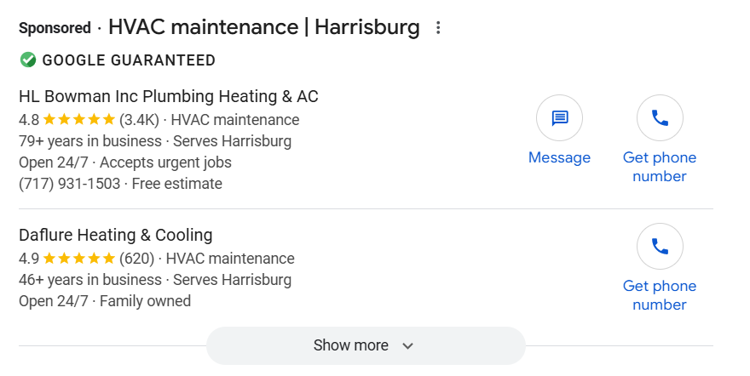Viewport: 750px width, 376px height.
Task: Click Daflure Heating's phone icon
Action: [x=660, y=247]
